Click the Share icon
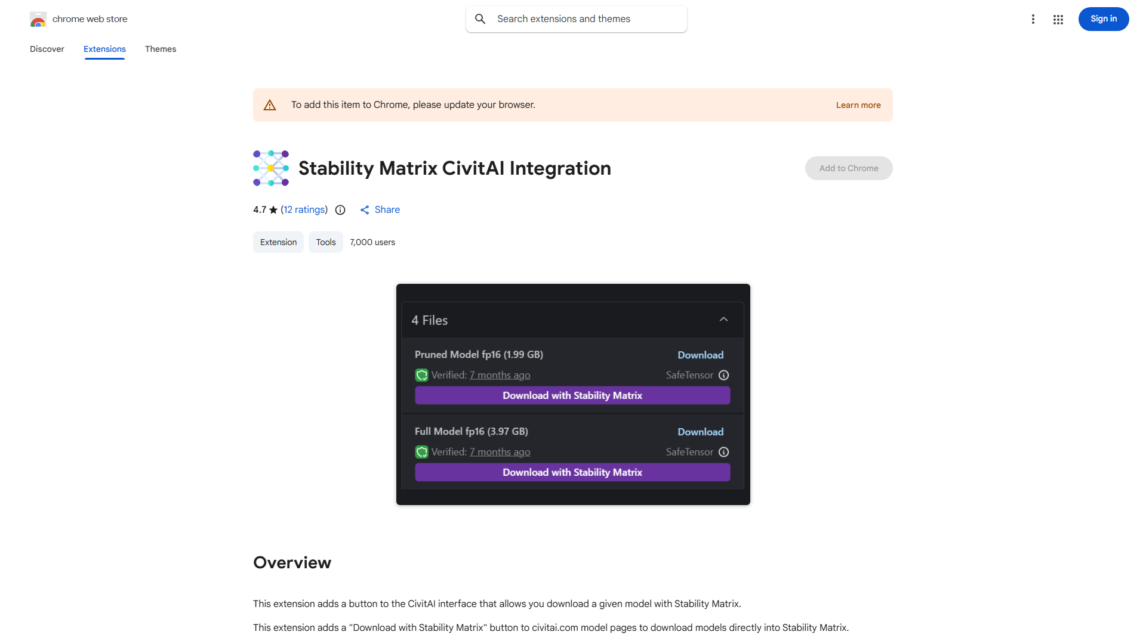 point(365,210)
